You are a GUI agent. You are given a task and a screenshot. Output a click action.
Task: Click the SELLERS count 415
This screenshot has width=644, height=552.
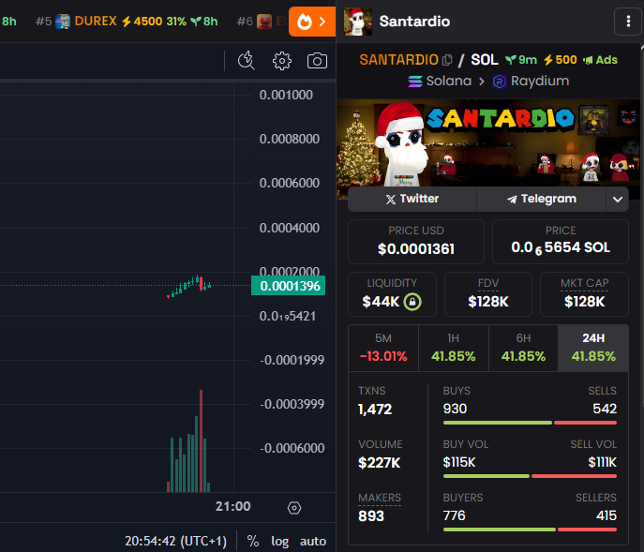pos(607,515)
